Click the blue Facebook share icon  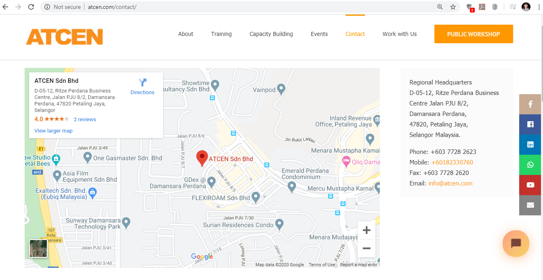(x=530, y=124)
